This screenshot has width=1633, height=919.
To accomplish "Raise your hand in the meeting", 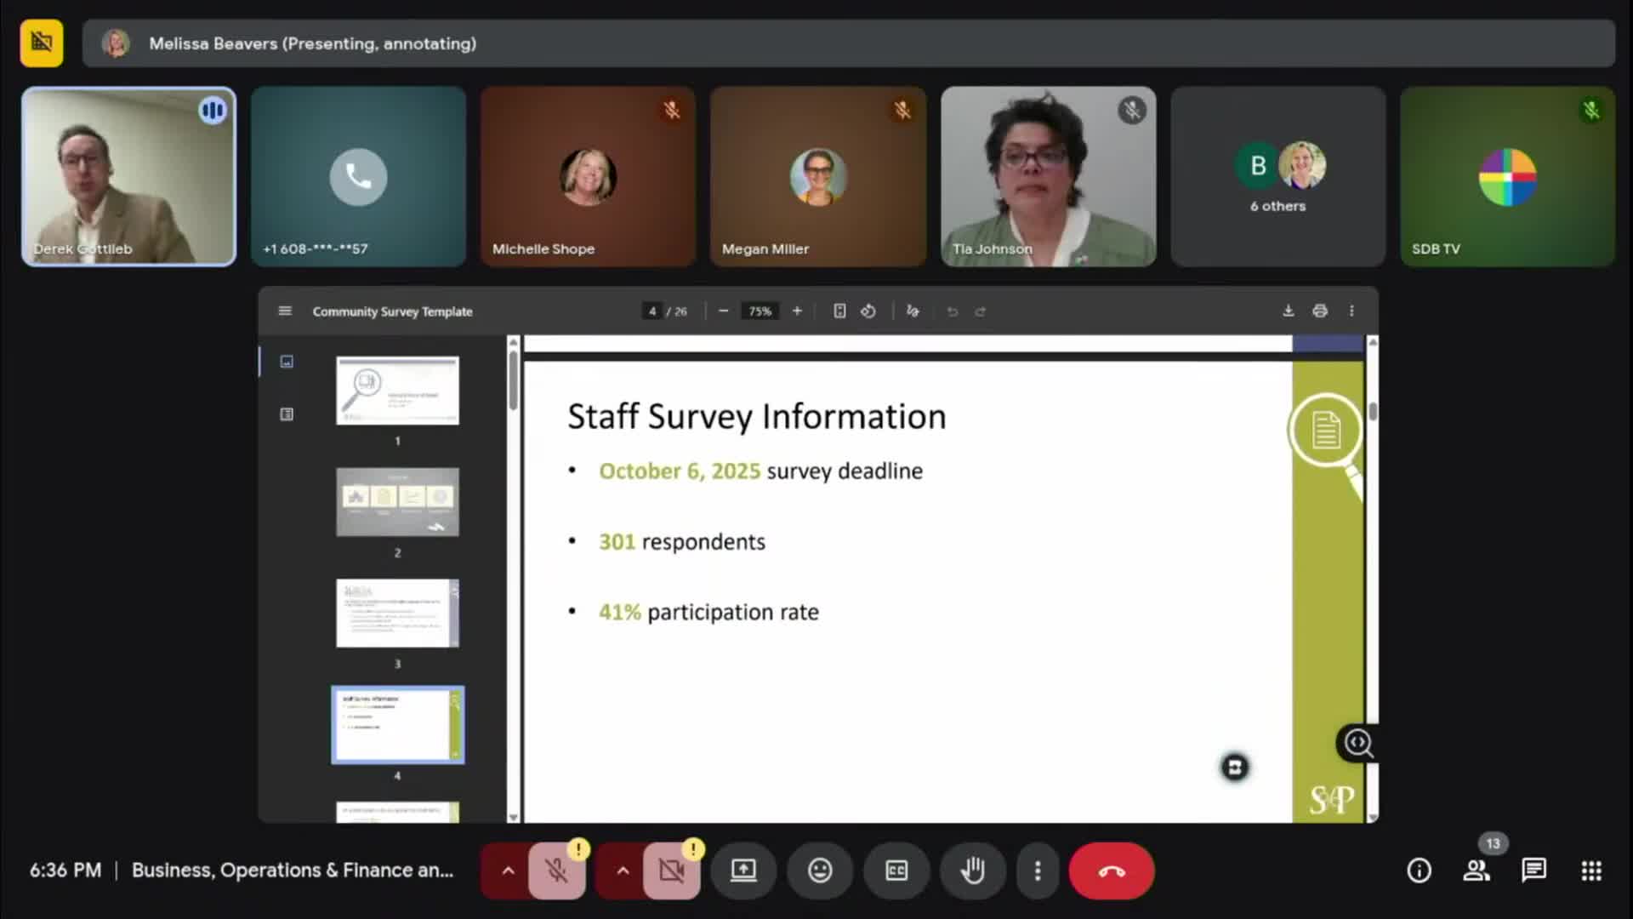I will pos(972,870).
